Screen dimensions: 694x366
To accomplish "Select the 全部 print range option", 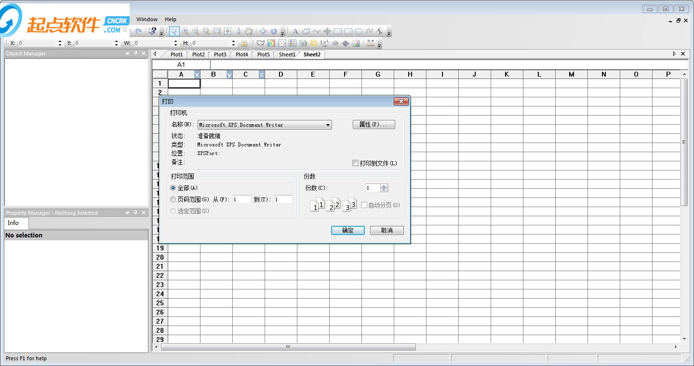I will click(x=173, y=188).
